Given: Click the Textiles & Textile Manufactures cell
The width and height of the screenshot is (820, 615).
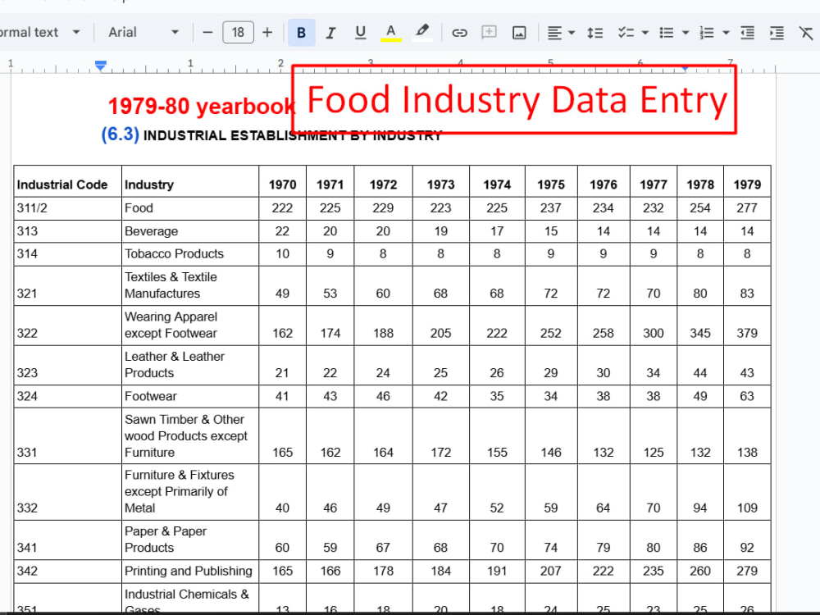Looking at the screenshot, I should (190, 285).
